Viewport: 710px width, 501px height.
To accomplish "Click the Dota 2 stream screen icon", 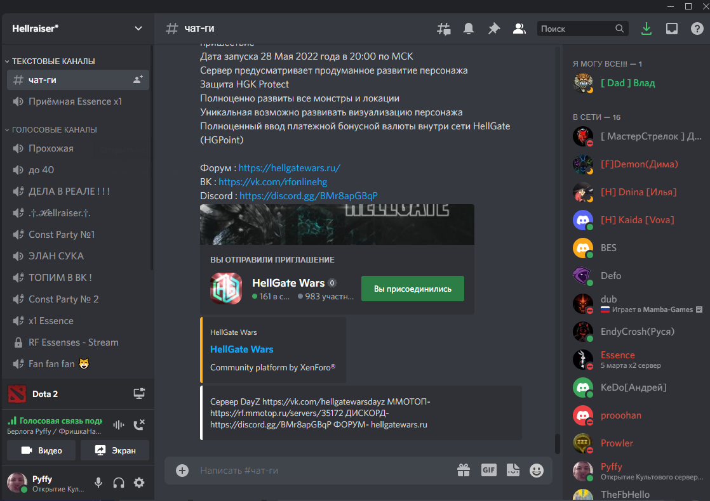I will 139,393.
